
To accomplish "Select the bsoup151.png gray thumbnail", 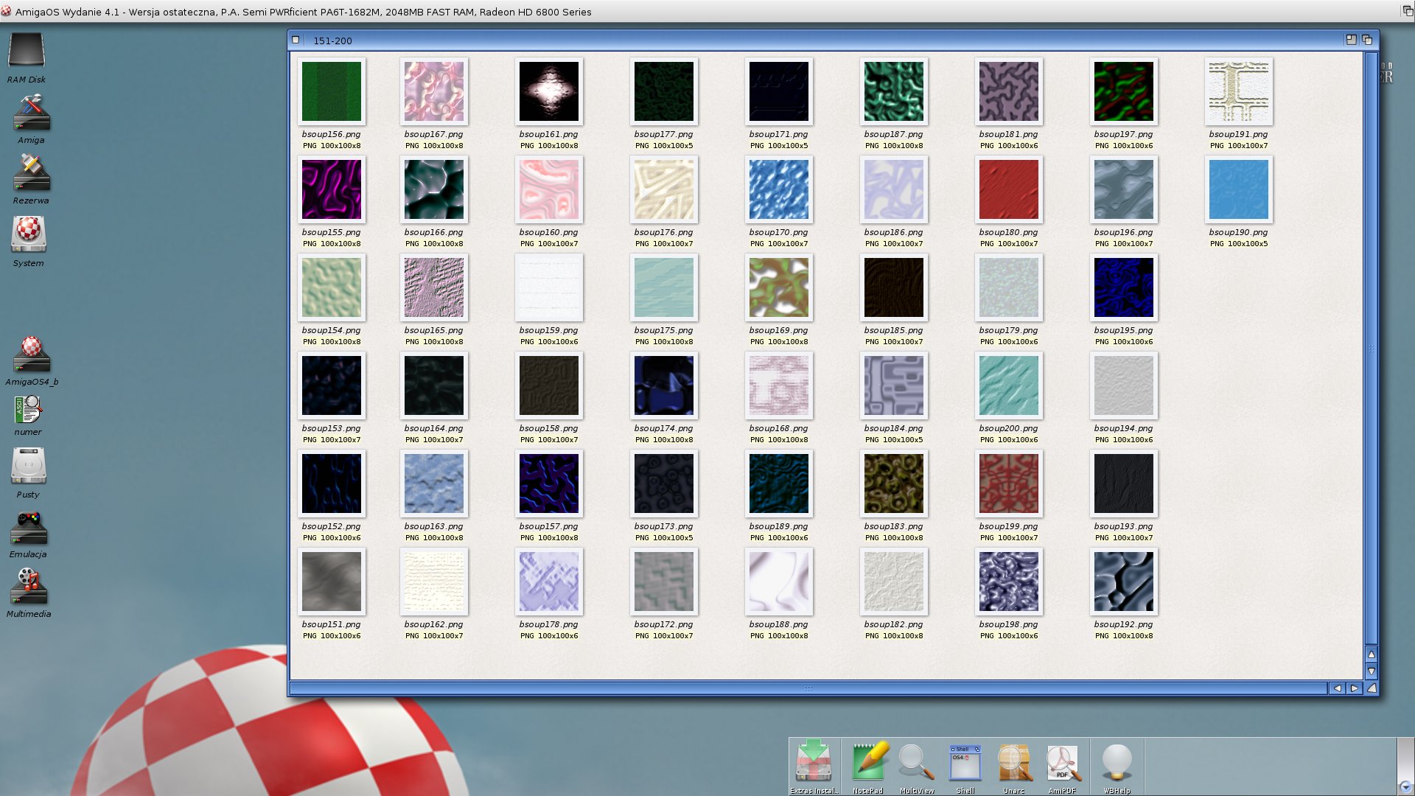I will (x=332, y=582).
